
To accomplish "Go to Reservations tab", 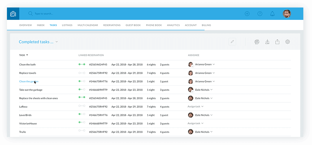I will pyautogui.click(x=112, y=25).
